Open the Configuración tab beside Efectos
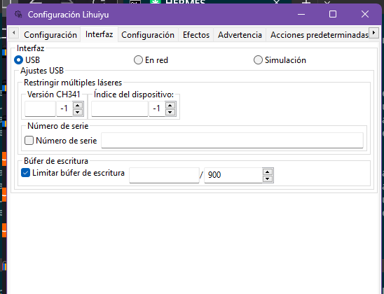This screenshot has width=384, height=294. point(148,35)
